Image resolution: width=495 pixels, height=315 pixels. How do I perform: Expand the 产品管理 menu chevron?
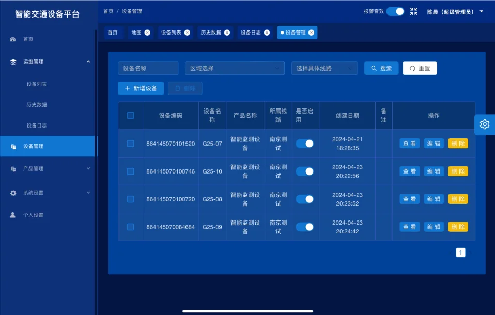coord(88,168)
